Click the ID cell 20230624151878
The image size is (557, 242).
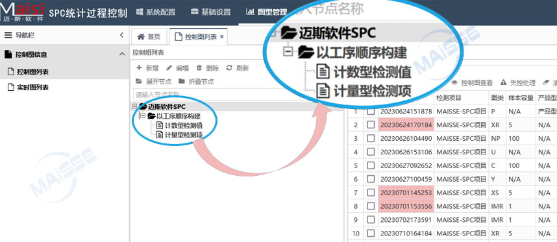(x=406, y=112)
